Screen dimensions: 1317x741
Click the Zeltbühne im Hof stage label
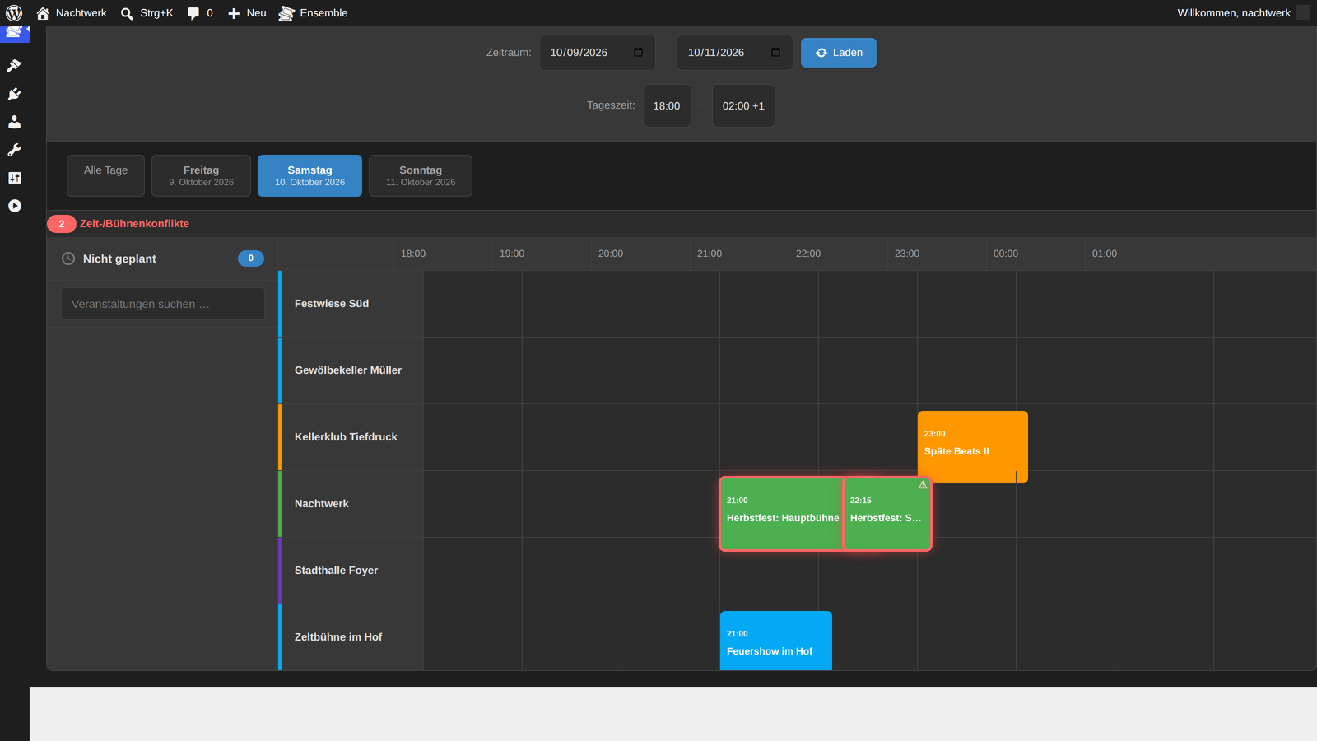point(338,637)
